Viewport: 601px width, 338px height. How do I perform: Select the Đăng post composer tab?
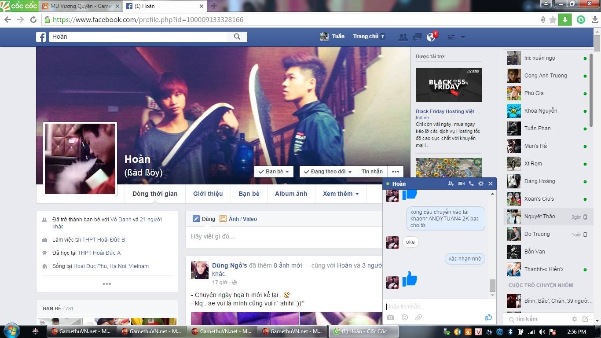[204, 219]
